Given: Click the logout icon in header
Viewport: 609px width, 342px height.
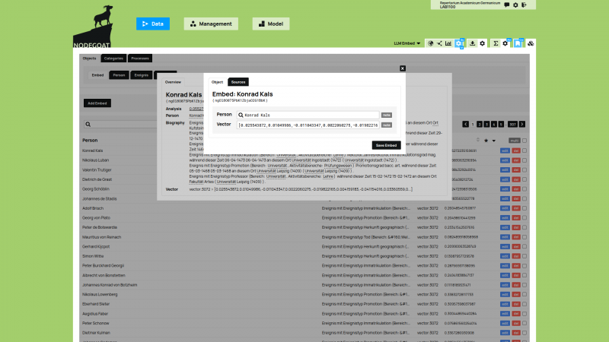Looking at the screenshot, I should 524,5.
